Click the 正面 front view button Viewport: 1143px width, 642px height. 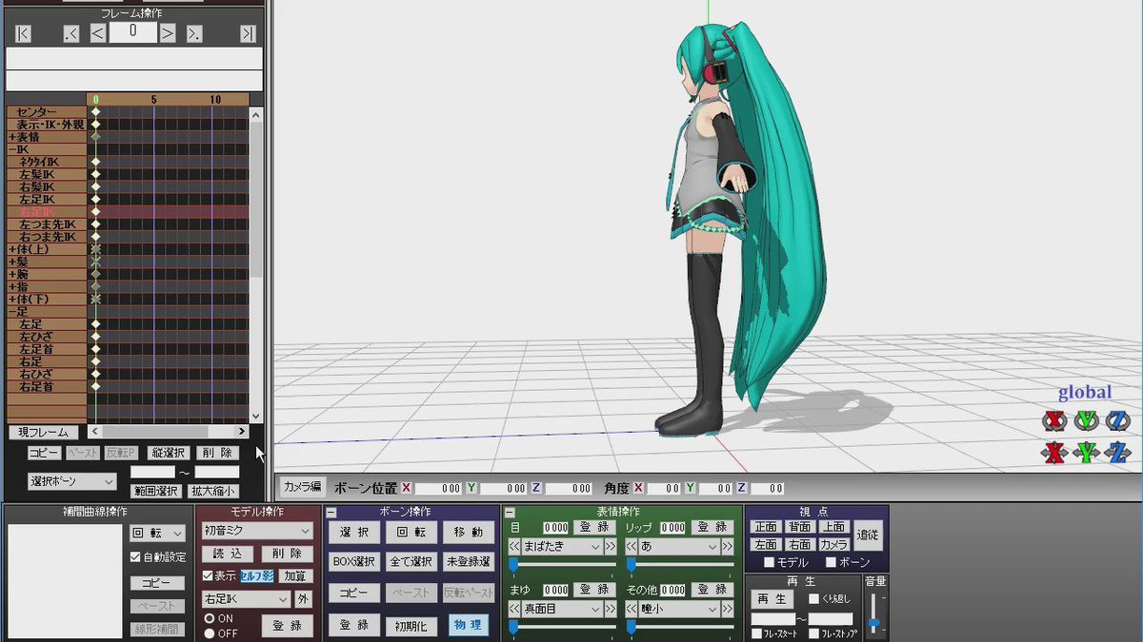pyautogui.click(x=766, y=527)
